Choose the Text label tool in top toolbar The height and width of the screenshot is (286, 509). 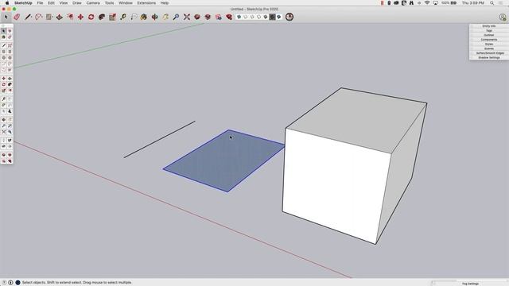point(123,17)
